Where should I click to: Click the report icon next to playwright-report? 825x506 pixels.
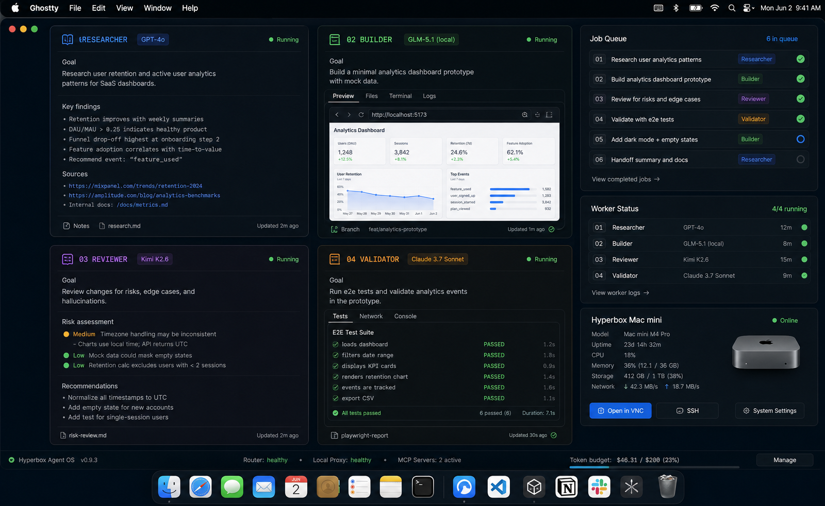click(334, 435)
